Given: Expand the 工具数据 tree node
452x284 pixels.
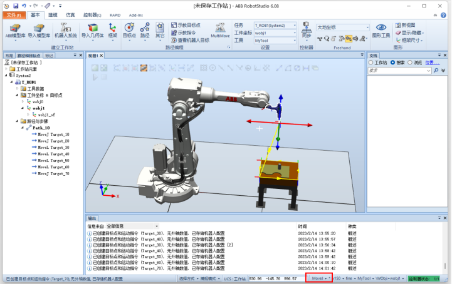Looking at the screenshot, I should tap(18, 89).
